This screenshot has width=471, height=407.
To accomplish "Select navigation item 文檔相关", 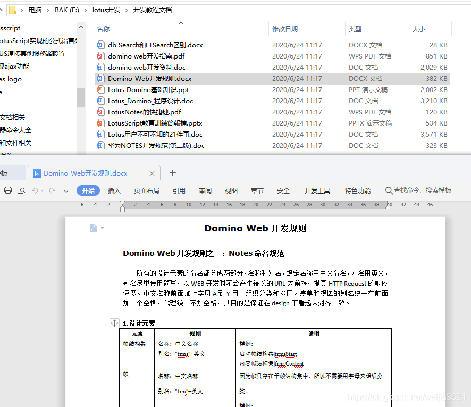I will click(13, 117).
